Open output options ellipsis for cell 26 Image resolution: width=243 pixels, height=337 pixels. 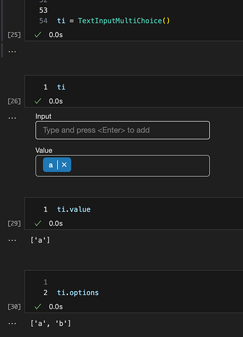click(12, 118)
